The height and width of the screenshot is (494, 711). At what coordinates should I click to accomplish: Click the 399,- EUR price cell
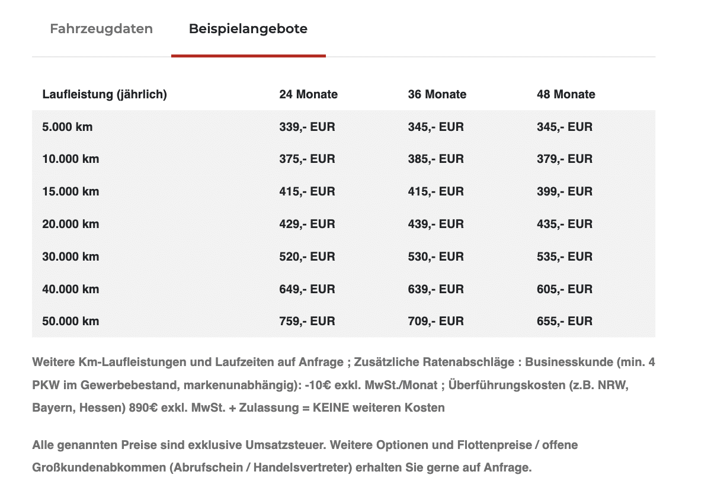pyautogui.click(x=565, y=191)
